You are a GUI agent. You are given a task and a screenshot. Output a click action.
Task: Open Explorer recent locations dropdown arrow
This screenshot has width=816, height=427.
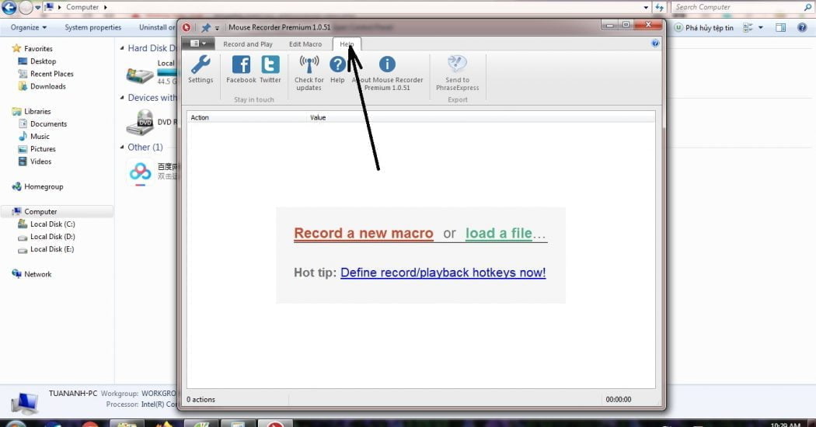coord(37,8)
